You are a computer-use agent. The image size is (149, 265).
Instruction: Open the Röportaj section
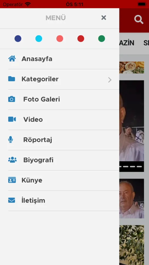pos(63,140)
